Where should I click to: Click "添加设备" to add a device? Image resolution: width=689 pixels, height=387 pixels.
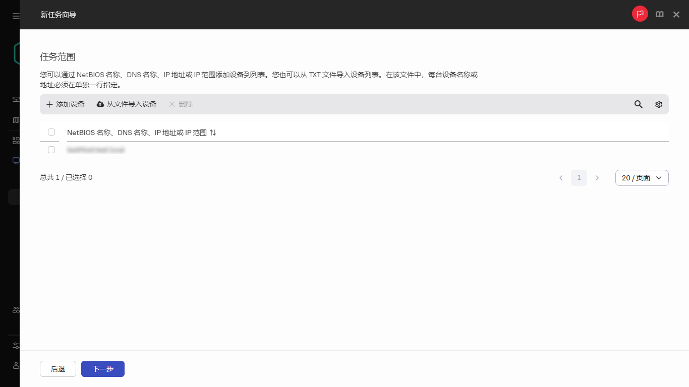[65, 104]
